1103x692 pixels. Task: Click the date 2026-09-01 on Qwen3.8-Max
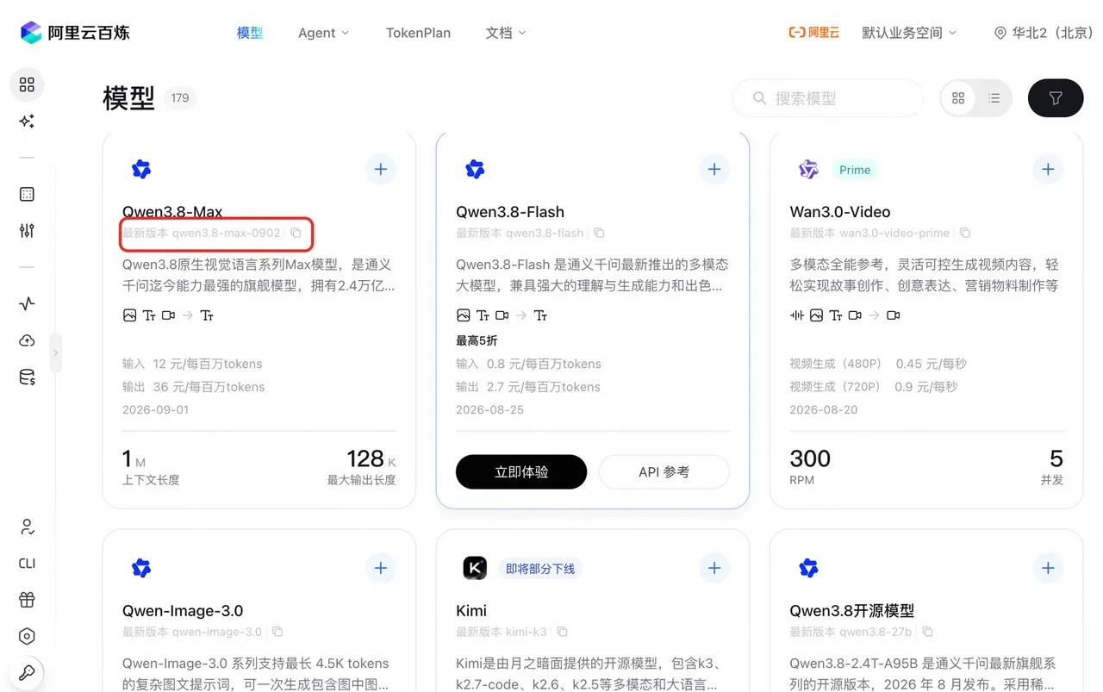pyautogui.click(x=155, y=409)
